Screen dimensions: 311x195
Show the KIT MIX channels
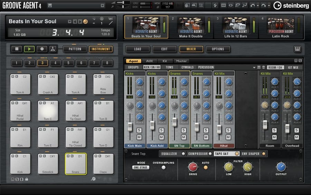click(x=293, y=67)
